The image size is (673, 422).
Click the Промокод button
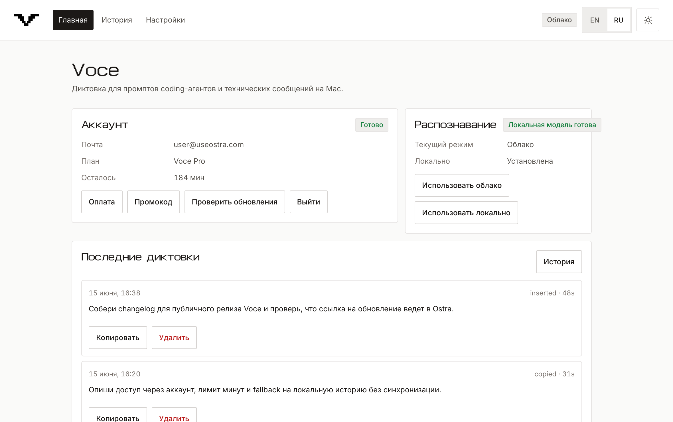click(153, 202)
